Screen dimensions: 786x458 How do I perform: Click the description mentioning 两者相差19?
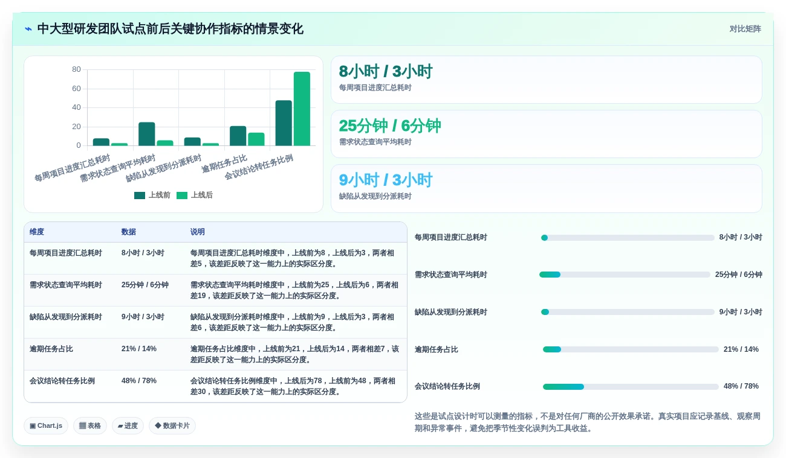click(294, 290)
